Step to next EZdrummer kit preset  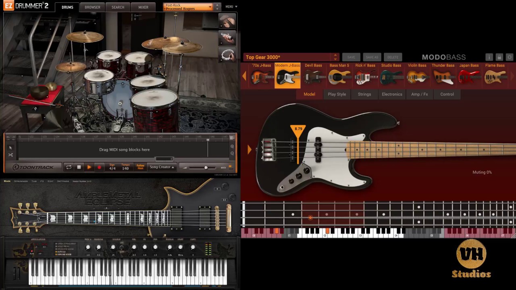tap(217, 9)
